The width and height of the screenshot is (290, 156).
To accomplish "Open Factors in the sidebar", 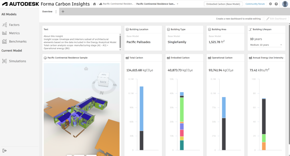I will pos(14,25).
